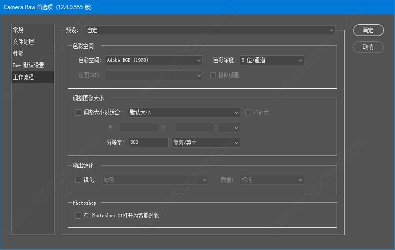Open the 默认大小 resize dropdown
Screen dimensions: 395x250
click(x=184, y=112)
